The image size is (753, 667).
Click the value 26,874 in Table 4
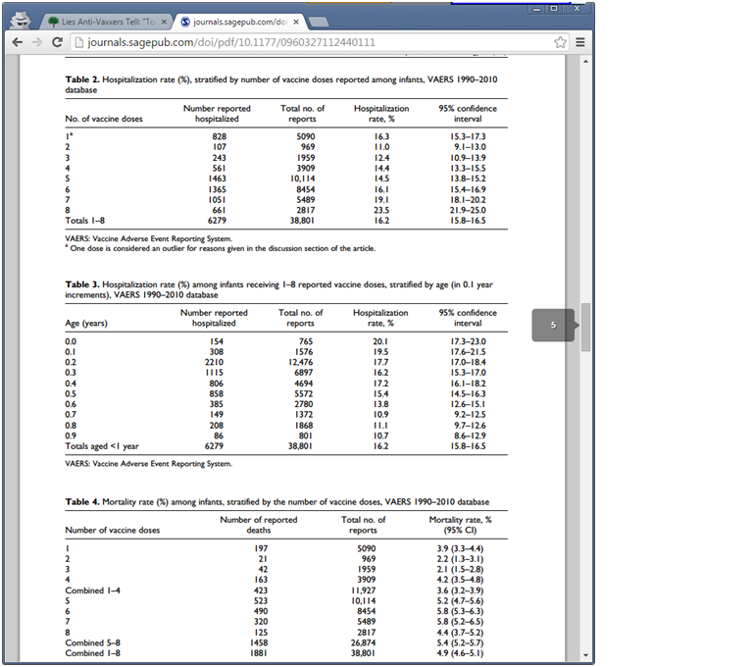click(363, 643)
